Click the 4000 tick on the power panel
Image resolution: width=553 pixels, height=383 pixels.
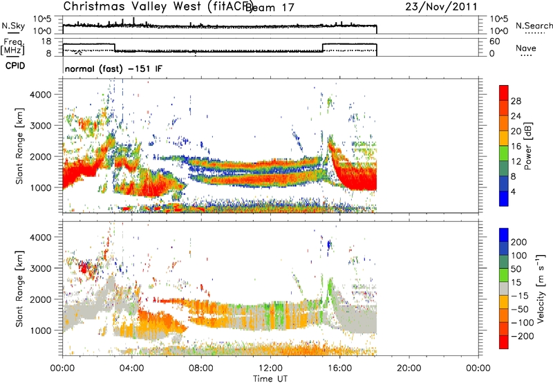tap(41, 95)
